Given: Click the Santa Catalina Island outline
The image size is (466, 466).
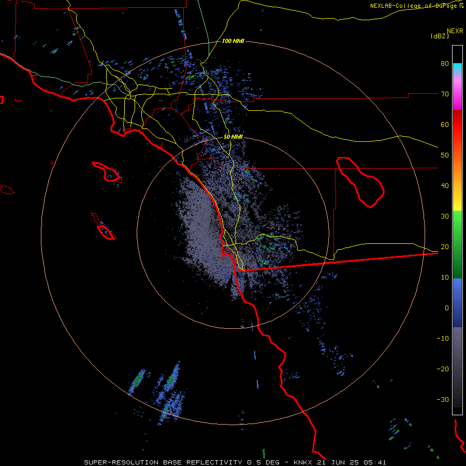Looking at the screenshot, I should (107, 172).
